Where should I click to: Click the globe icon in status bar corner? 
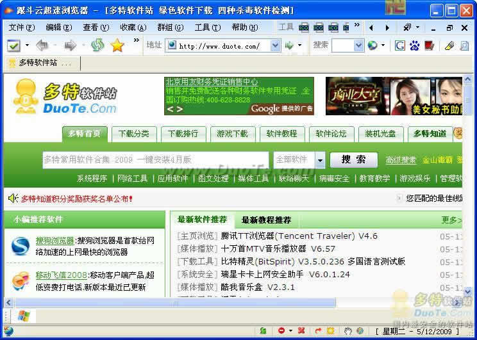pos(8,330)
